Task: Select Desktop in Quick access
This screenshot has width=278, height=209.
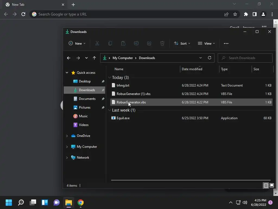Action: [84, 81]
